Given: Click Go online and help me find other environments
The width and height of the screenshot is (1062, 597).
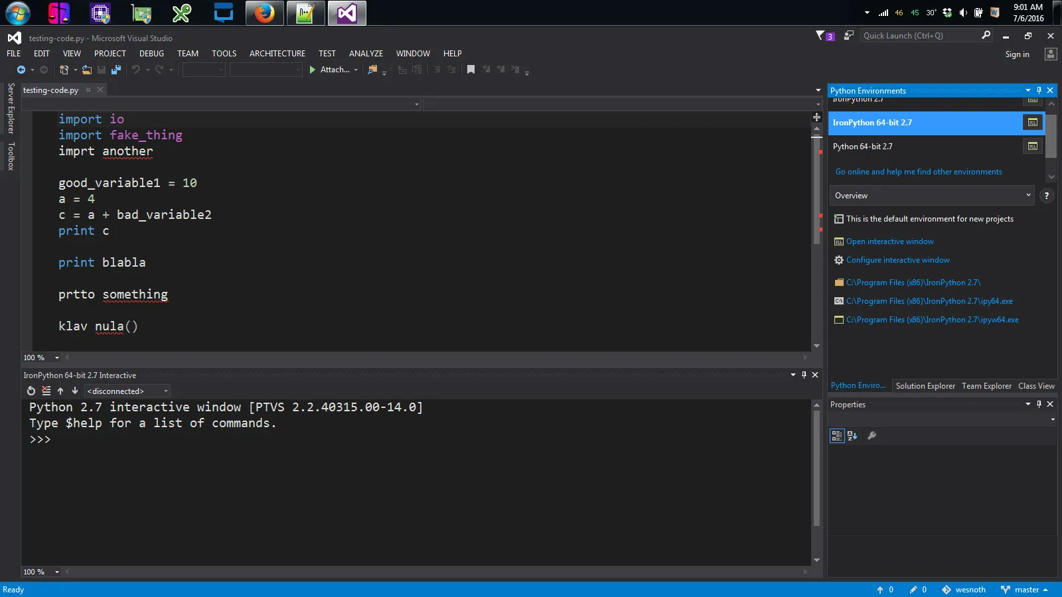Looking at the screenshot, I should [x=919, y=172].
